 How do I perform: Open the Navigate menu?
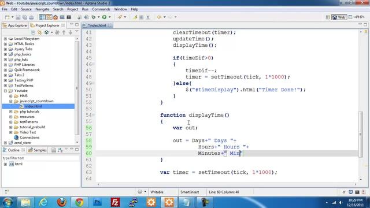tap(42, 9)
